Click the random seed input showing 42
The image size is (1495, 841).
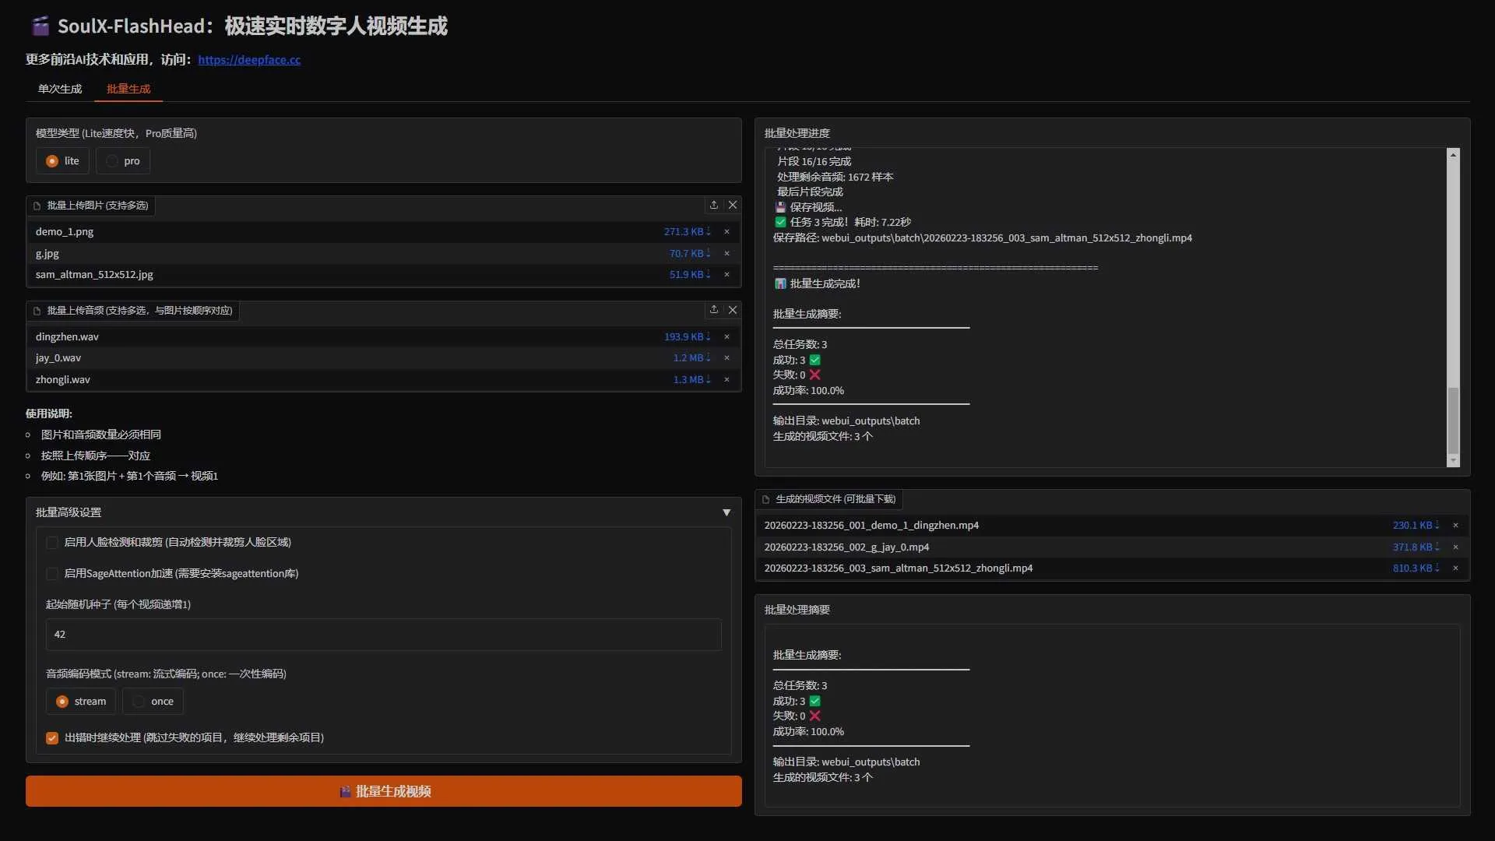tap(384, 635)
